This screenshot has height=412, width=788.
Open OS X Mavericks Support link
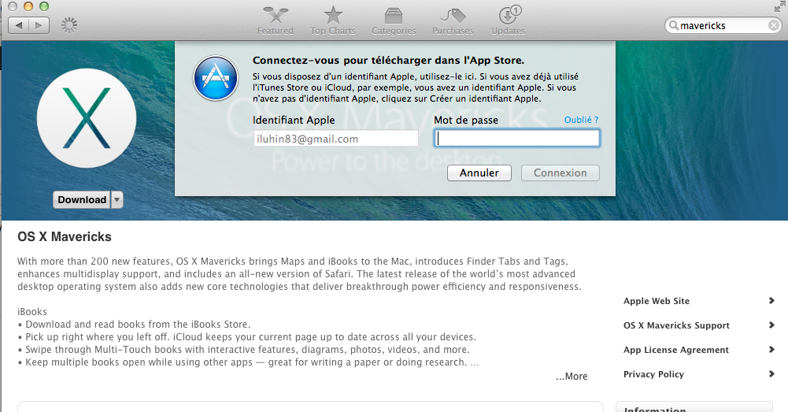tap(676, 325)
